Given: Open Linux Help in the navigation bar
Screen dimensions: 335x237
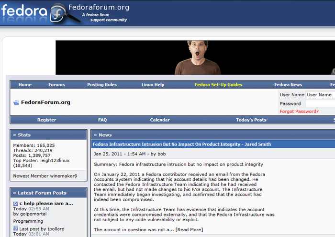Looking at the screenshot, I should pos(153,85).
